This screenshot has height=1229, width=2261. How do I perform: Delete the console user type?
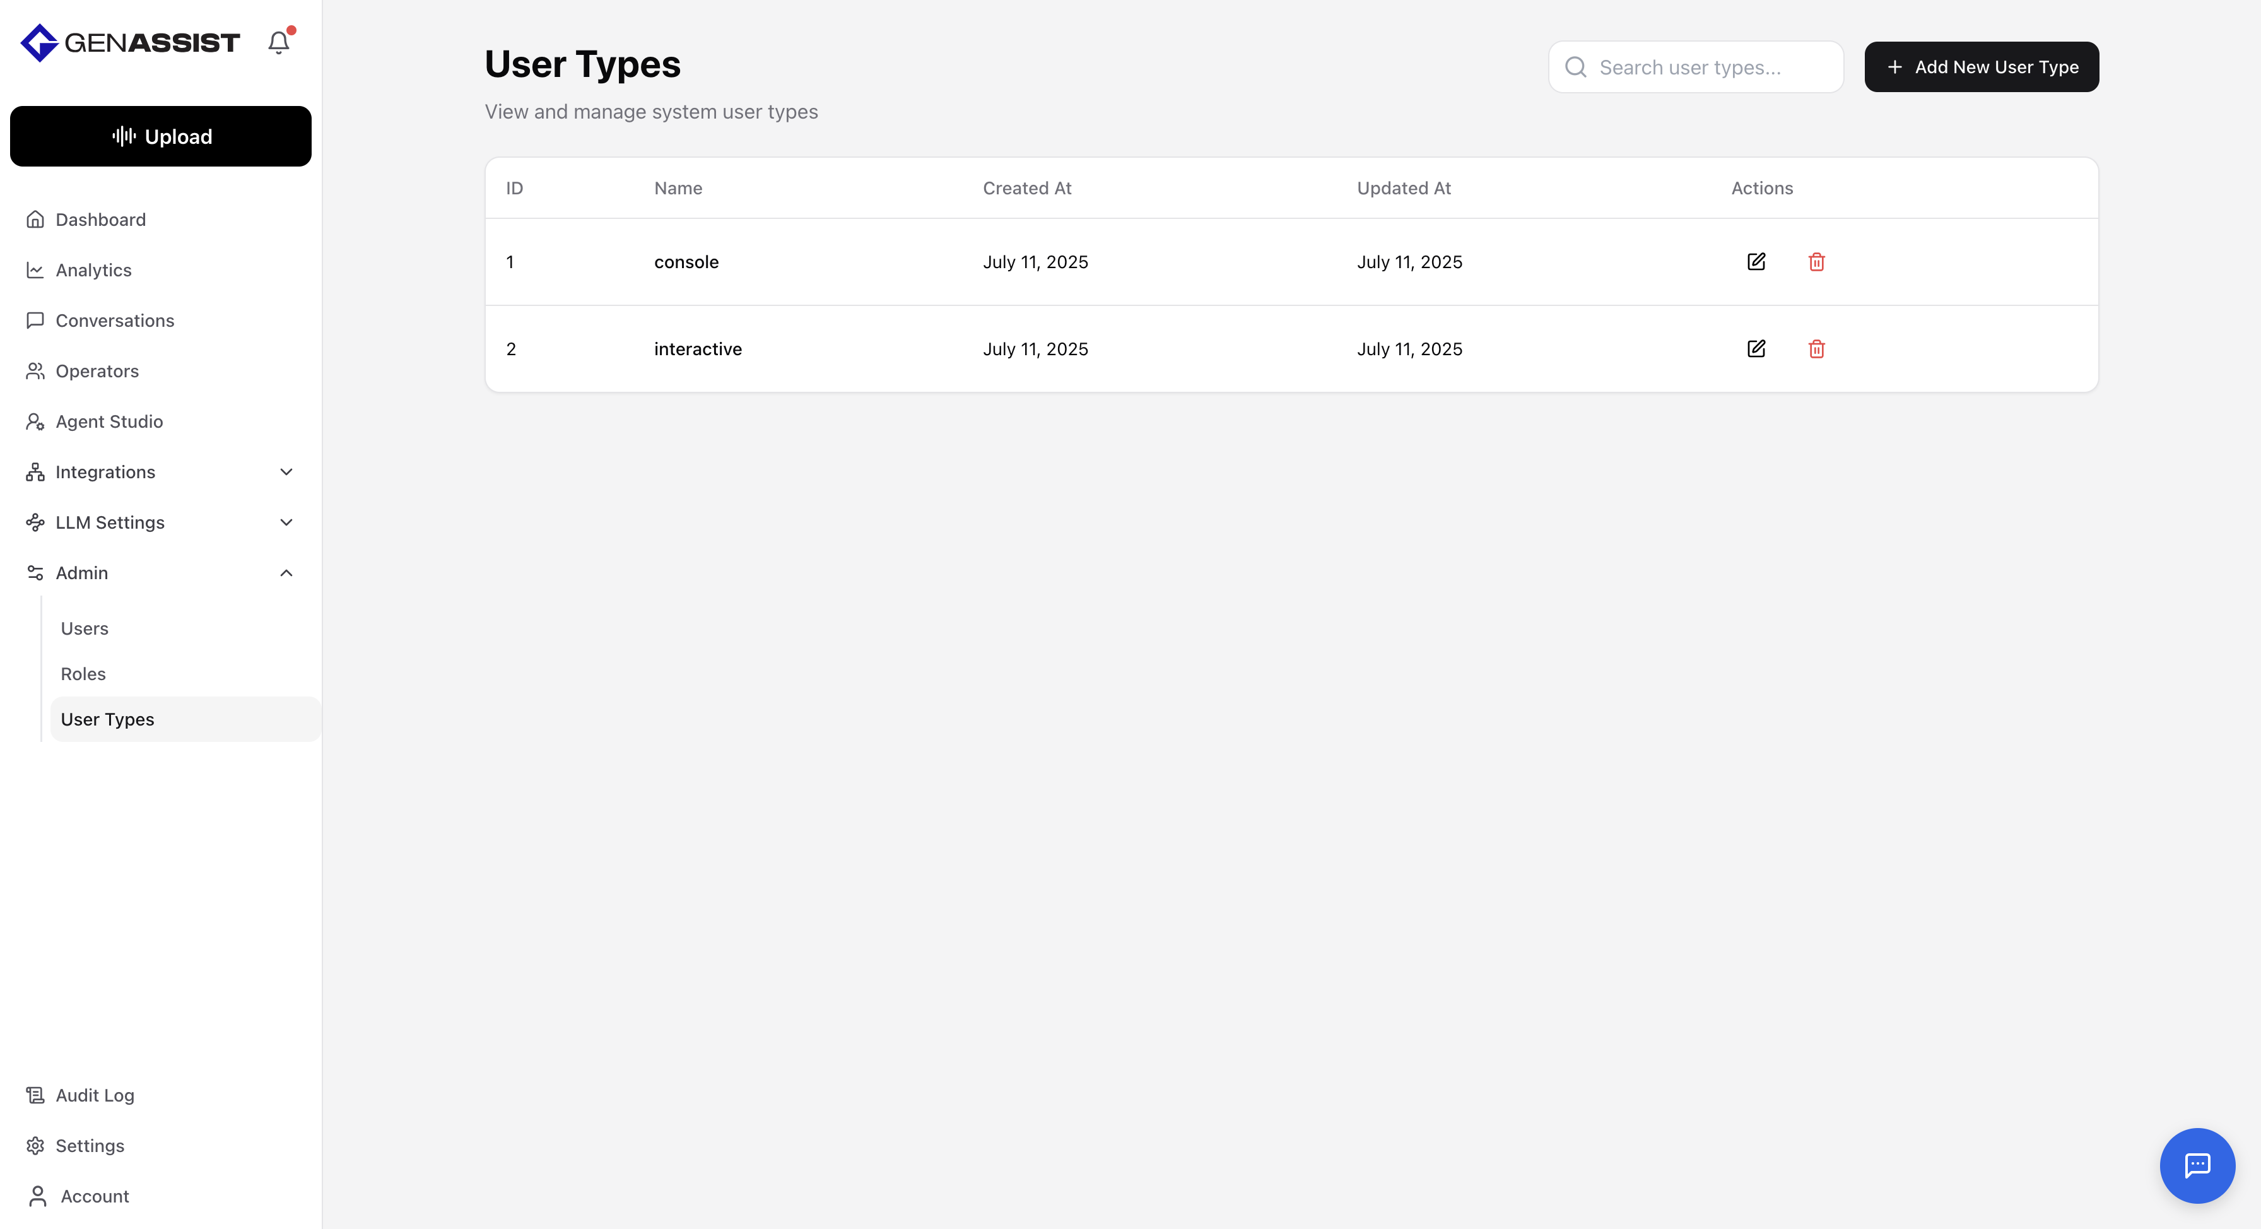1816,262
